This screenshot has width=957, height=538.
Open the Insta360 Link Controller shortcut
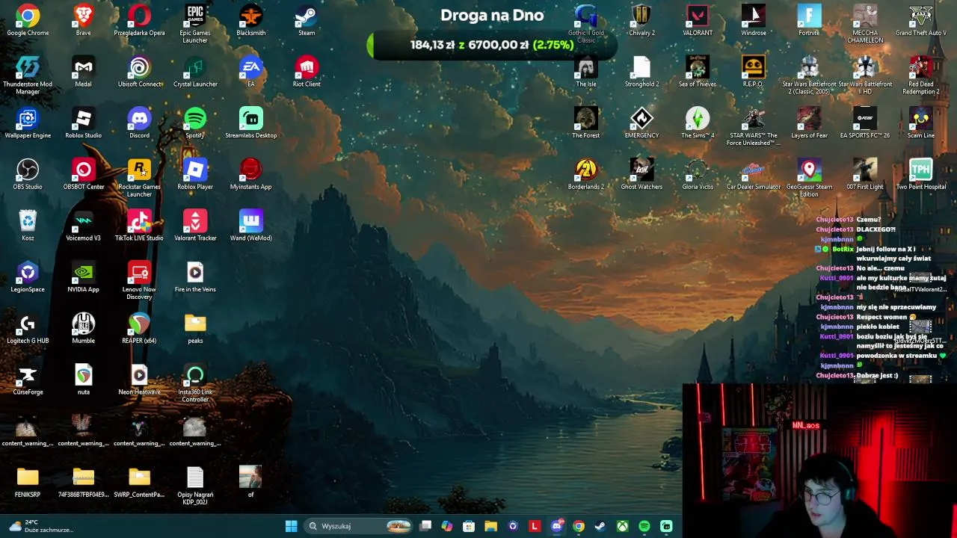(x=195, y=383)
